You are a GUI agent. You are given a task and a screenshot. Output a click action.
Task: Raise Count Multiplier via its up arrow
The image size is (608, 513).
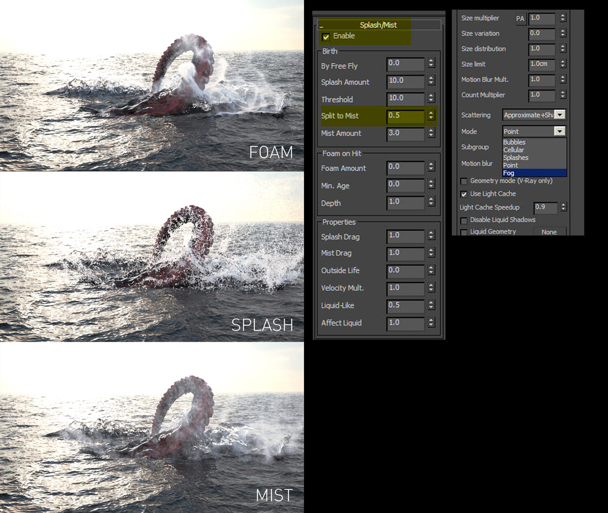(x=563, y=92)
